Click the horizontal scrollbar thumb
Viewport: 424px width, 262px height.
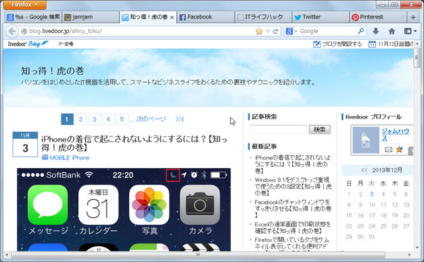point(198,255)
